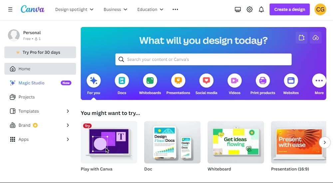Select the custom size icon in banner
Image resolution: width=333 pixels, height=183 pixels.
(302, 38)
